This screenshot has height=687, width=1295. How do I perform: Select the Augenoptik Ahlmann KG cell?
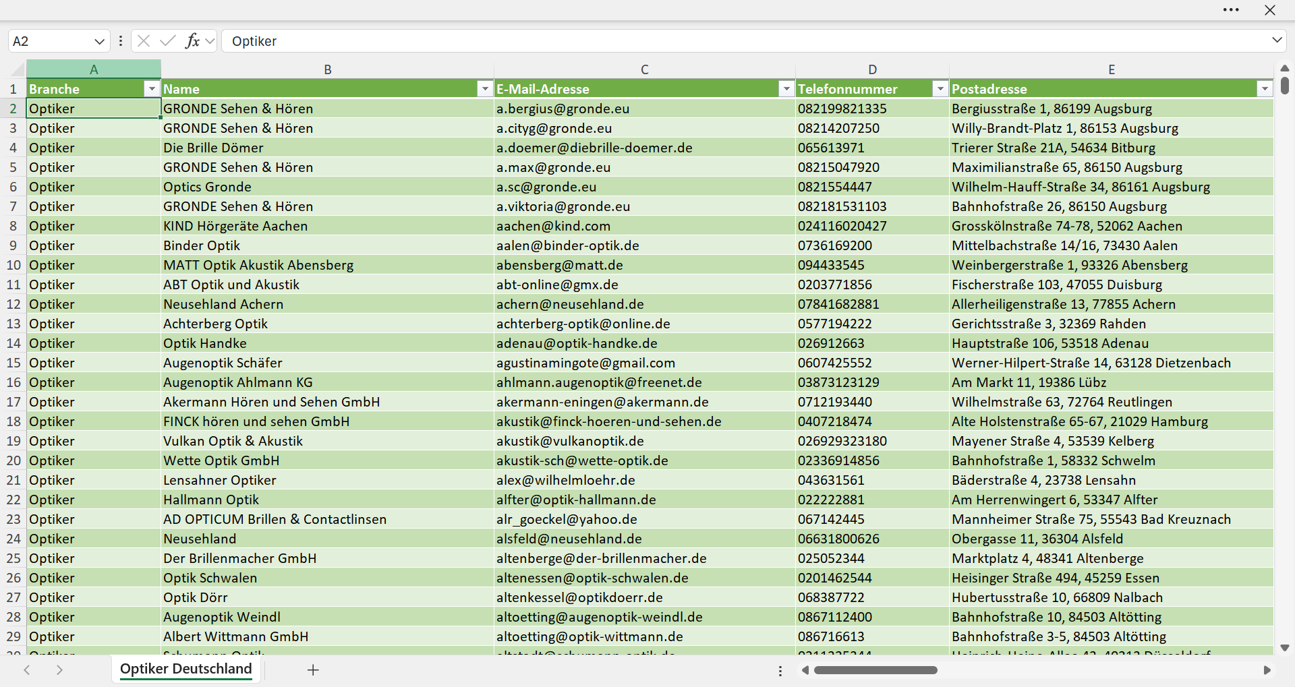[328, 382]
